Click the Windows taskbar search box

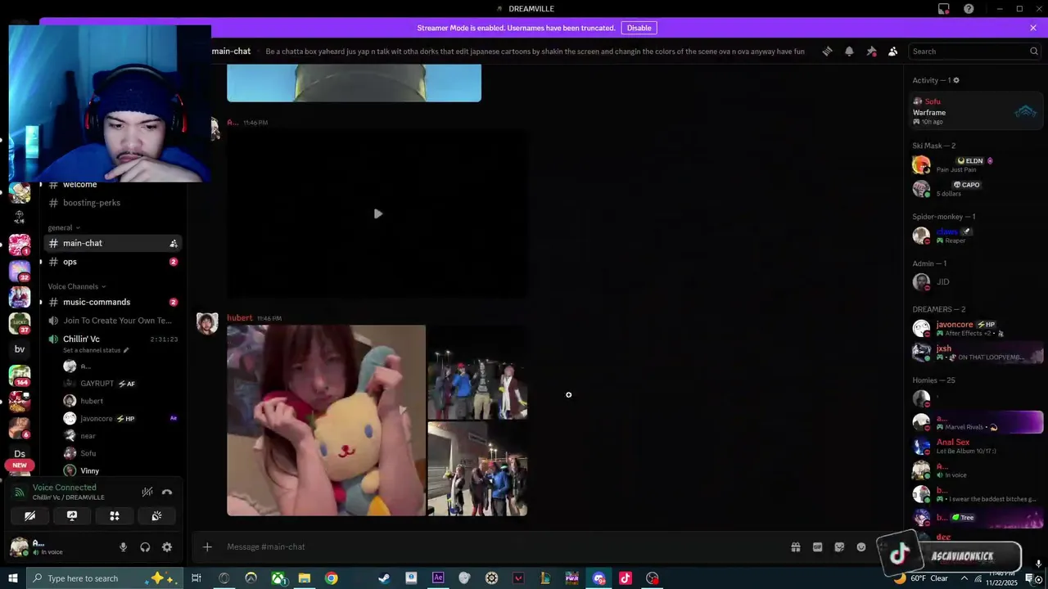(104, 578)
